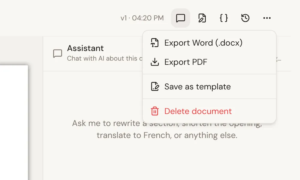Click the v1 · 04:20 PM version label
This screenshot has width=300, height=180.
click(x=142, y=18)
